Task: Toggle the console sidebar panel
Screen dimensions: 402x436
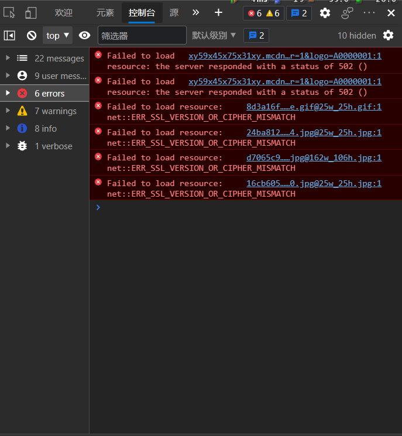Action: point(9,36)
